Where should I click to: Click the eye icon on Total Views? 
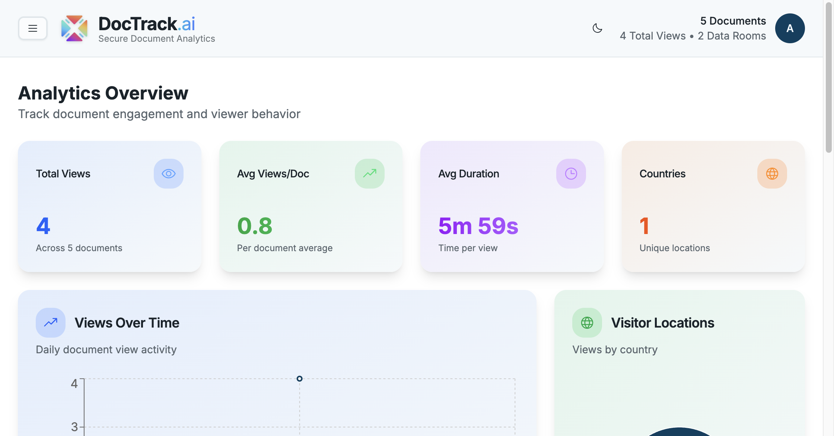click(169, 174)
